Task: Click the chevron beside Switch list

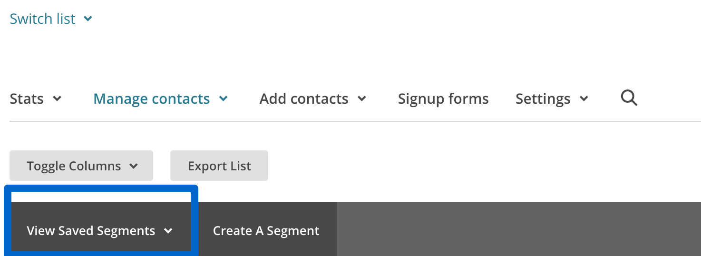Action: coord(88,19)
